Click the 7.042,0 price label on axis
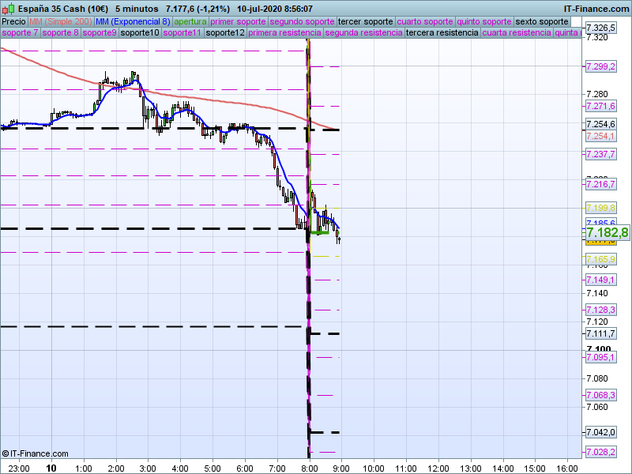The width and height of the screenshot is (632, 474). click(x=600, y=432)
